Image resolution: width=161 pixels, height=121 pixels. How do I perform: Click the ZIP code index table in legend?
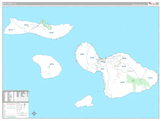pos(16,96)
